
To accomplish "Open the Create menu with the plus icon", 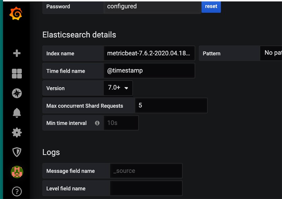I will tap(16, 53).
